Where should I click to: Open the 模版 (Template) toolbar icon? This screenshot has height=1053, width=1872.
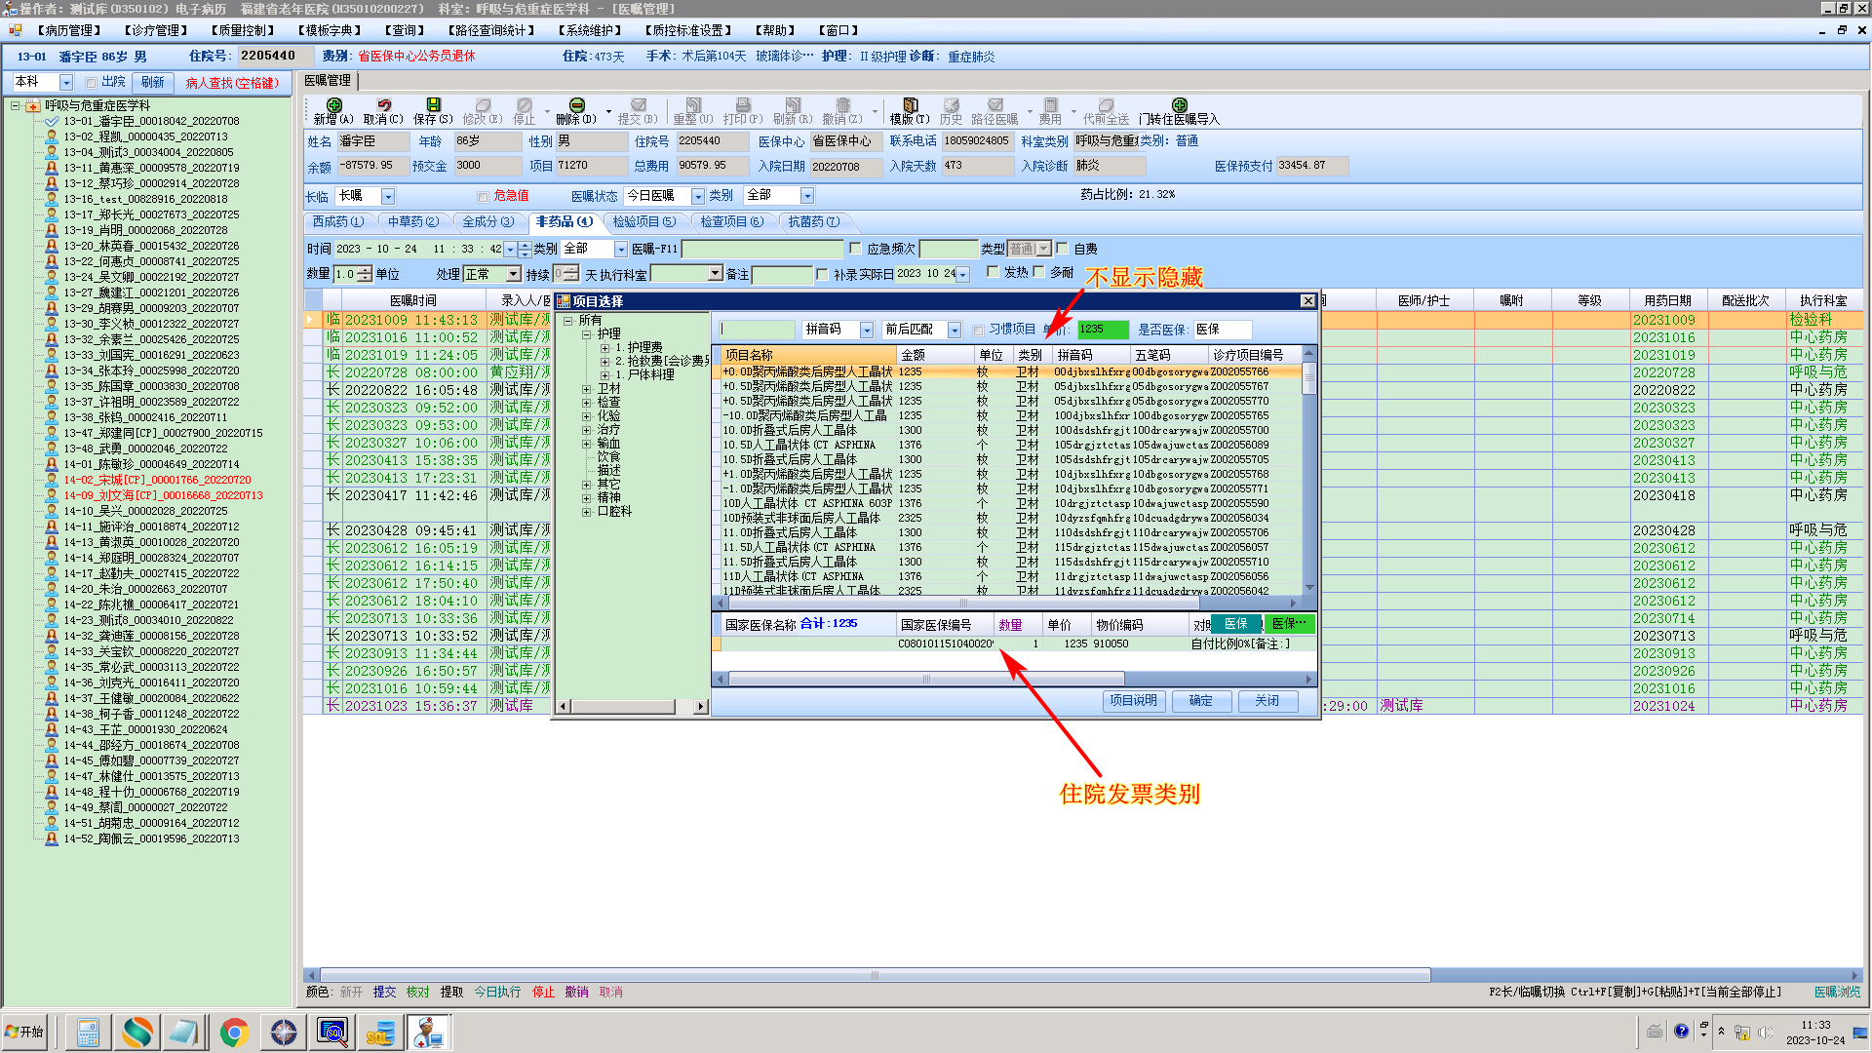(910, 105)
